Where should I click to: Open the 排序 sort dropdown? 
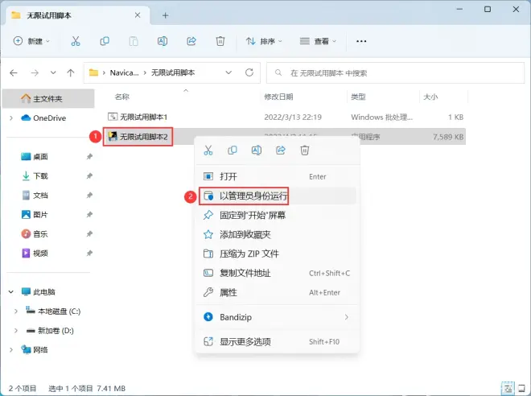(264, 41)
